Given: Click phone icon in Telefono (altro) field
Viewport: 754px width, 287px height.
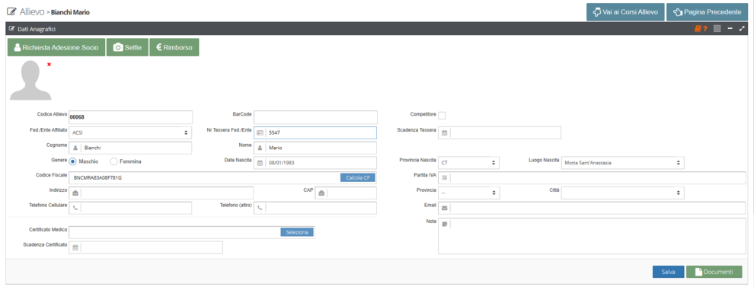Looking at the screenshot, I should [x=260, y=208].
